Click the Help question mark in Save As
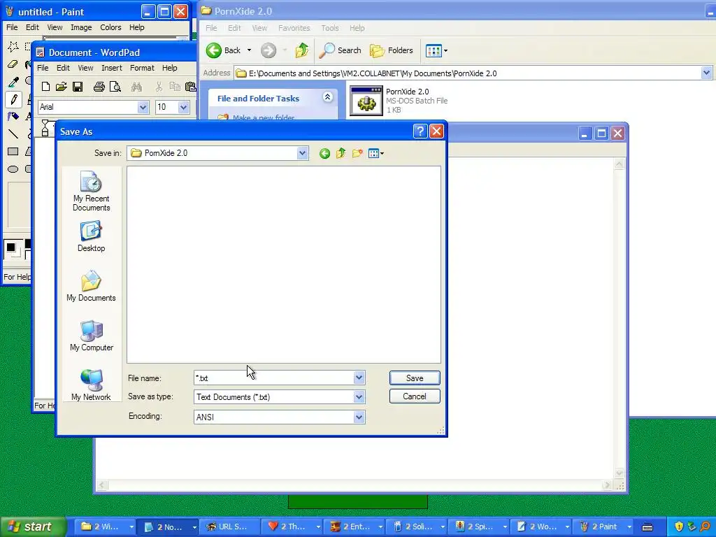Image resolution: width=716 pixels, height=537 pixels. pyautogui.click(x=420, y=131)
